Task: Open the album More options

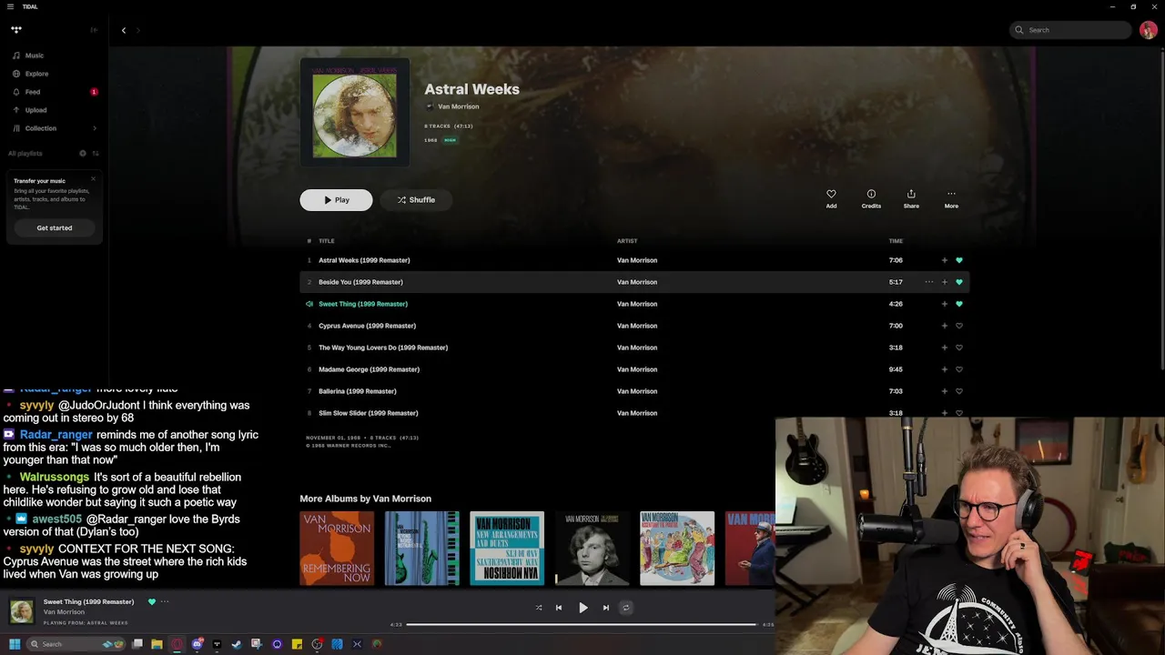Action: (x=951, y=198)
